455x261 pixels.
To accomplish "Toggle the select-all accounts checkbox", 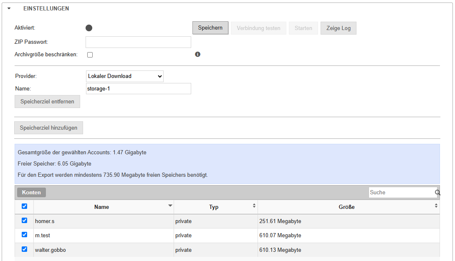I will click(24, 206).
